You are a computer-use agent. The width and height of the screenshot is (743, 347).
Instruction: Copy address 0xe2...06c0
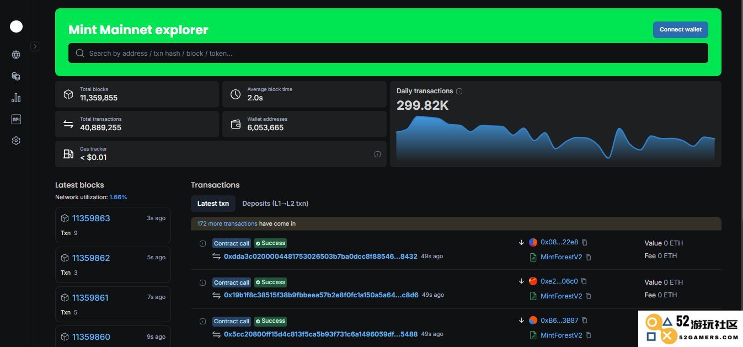pyautogui.click(x=585, y=281)
